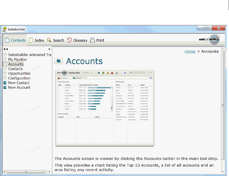Click the page icon beside Salesbuilder Animated Tour
Image resolution: width=229 pixels, height=176 pixels.
click(x=5, y=55)
